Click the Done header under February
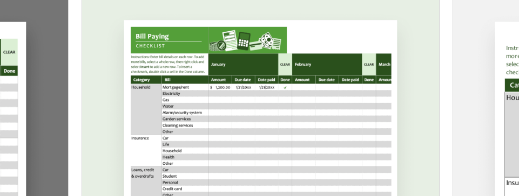519x196 pixels. point(369,80)
